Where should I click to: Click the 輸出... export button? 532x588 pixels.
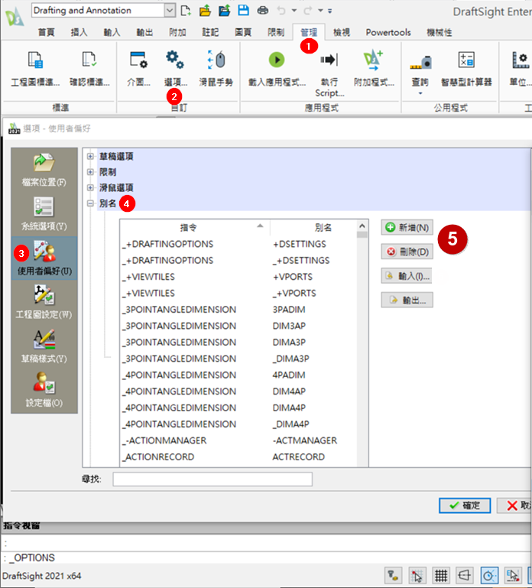(x=407, y=300)
